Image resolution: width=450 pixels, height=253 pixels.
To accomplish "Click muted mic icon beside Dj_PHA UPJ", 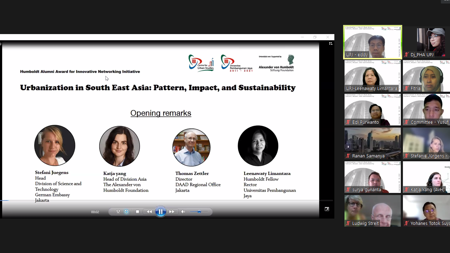I will click(x=407, y=55).
